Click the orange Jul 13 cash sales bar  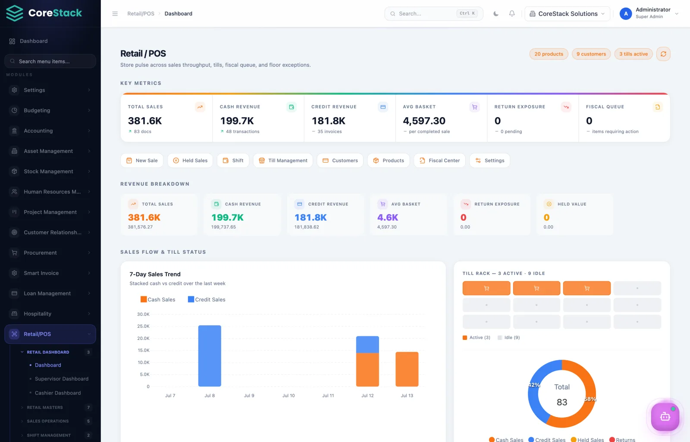[407, 369]
